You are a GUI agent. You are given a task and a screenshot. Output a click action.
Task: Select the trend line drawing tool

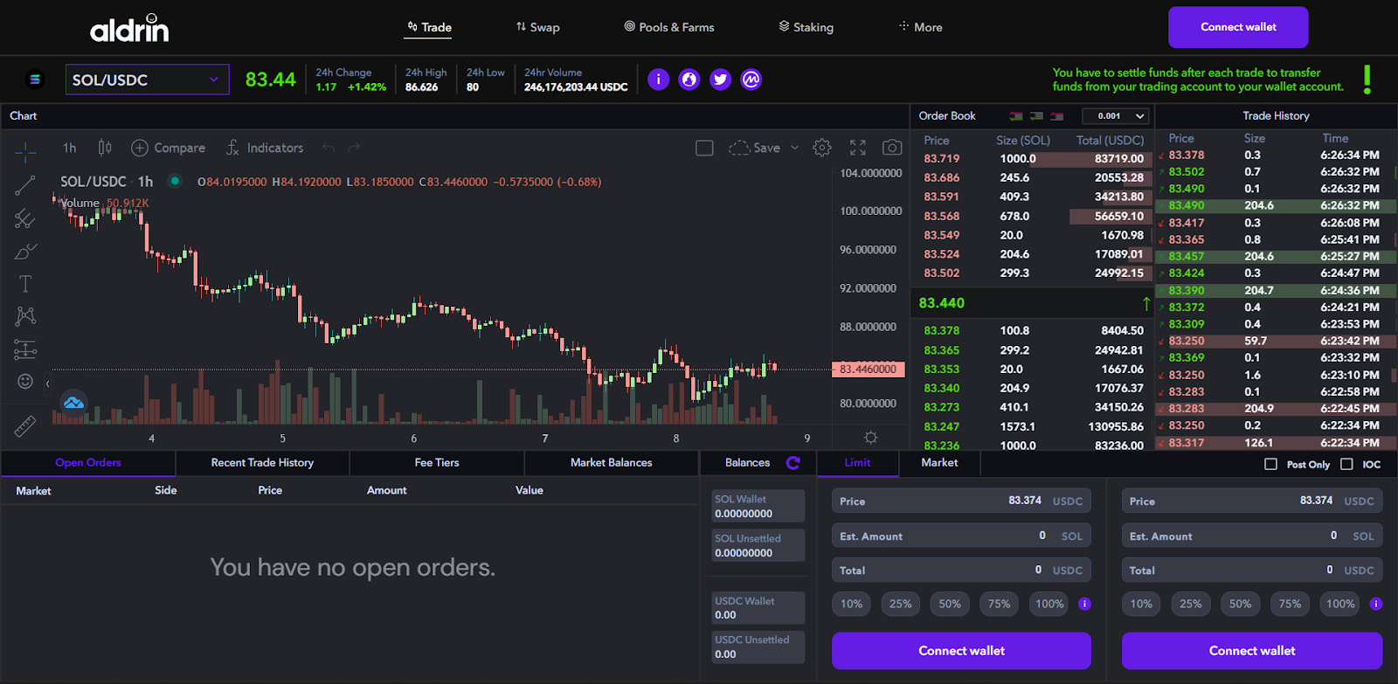pyautogui.click(x=25, y=185)
